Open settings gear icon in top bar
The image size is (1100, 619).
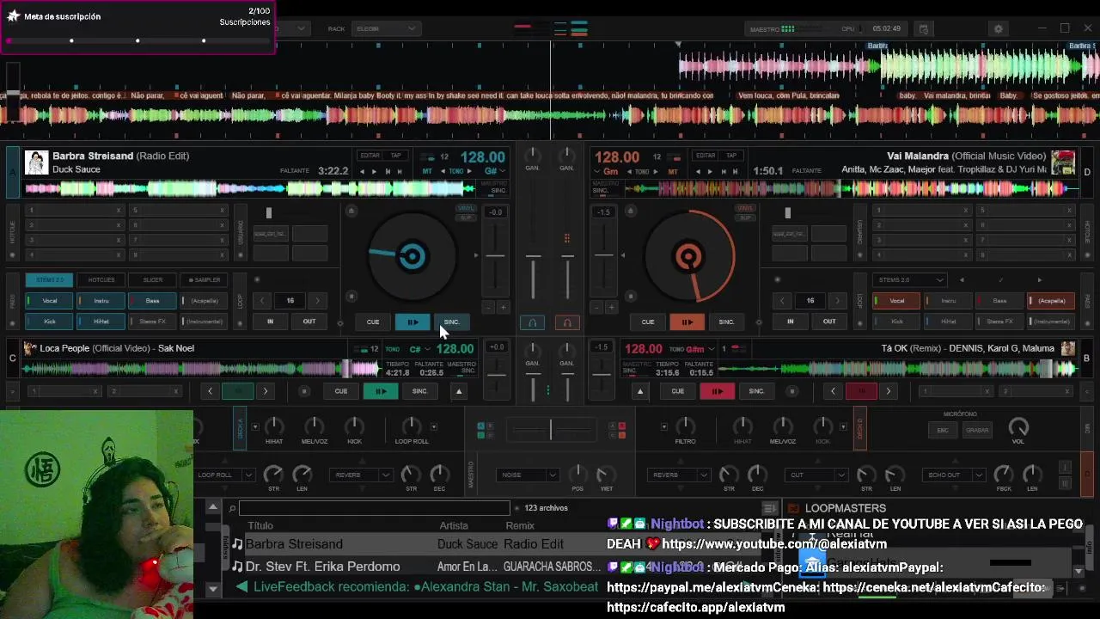[999, 28]
